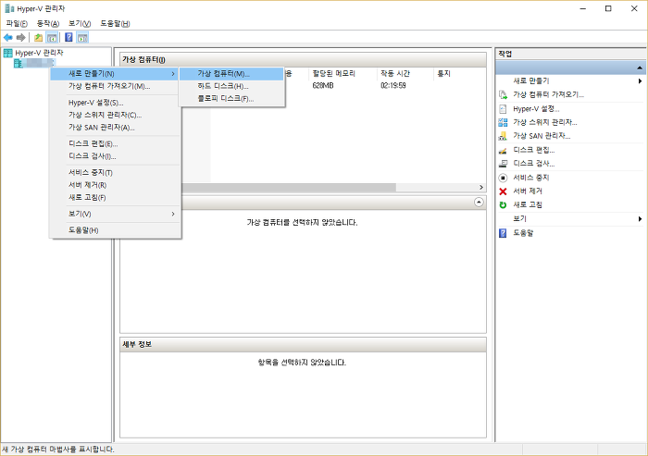The width and height of the screenshot is (648, 456).
Task: Expand 보기 arrow in actions pane
Action: [x=640, y=219]
